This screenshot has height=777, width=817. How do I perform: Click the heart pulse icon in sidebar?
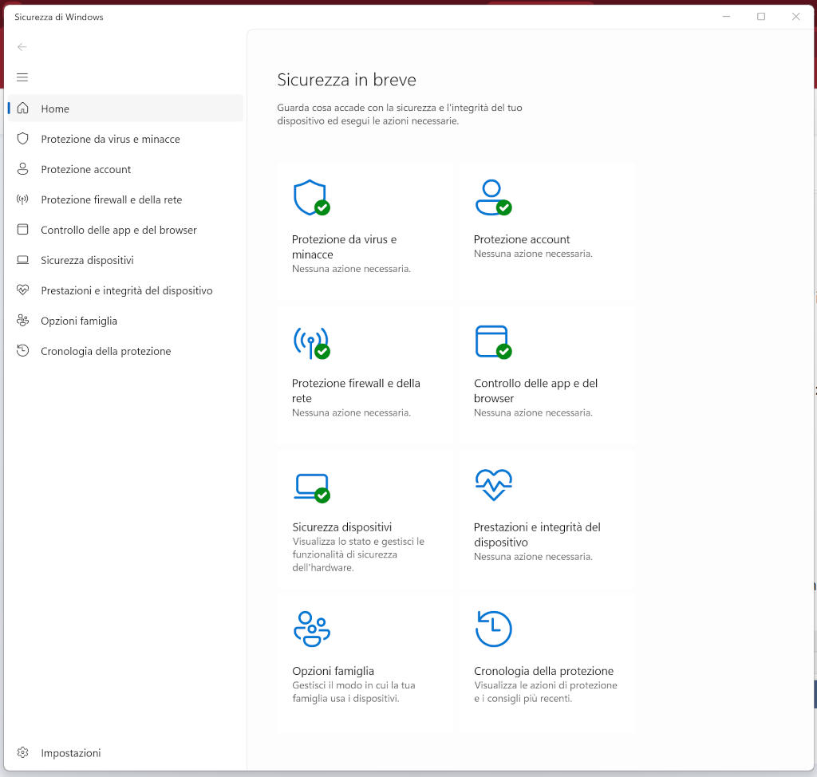coord(22,290)
